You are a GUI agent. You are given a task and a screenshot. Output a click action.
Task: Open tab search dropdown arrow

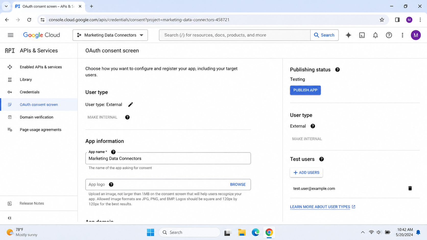click(6, 6)
